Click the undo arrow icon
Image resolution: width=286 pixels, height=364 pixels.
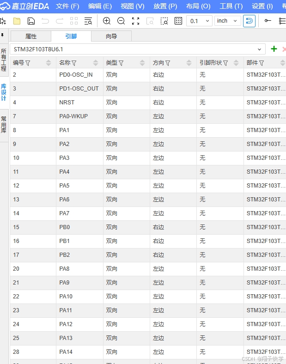point(45,21)
